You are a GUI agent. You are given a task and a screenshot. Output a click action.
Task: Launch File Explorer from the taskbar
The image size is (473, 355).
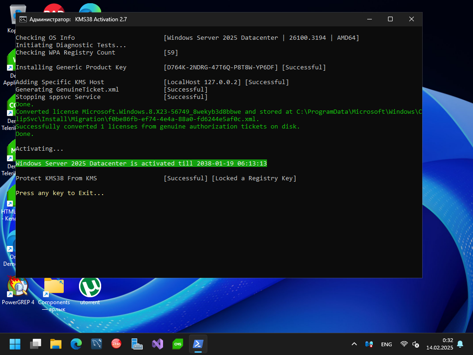point(56,344)
